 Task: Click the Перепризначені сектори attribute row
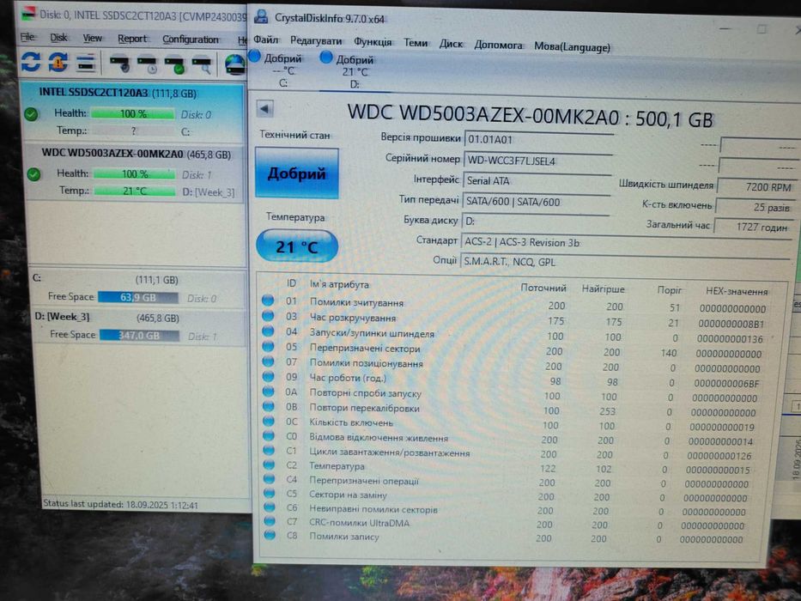tap(514, 350)
